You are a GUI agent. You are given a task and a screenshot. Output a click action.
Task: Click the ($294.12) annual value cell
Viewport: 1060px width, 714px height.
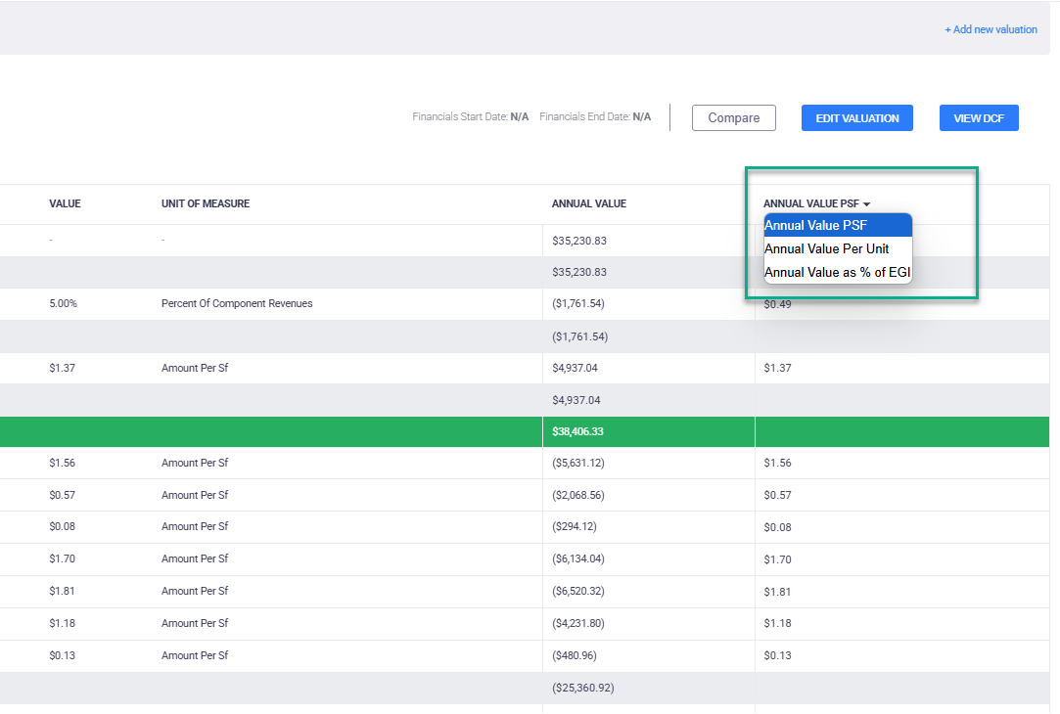[574, 526]
